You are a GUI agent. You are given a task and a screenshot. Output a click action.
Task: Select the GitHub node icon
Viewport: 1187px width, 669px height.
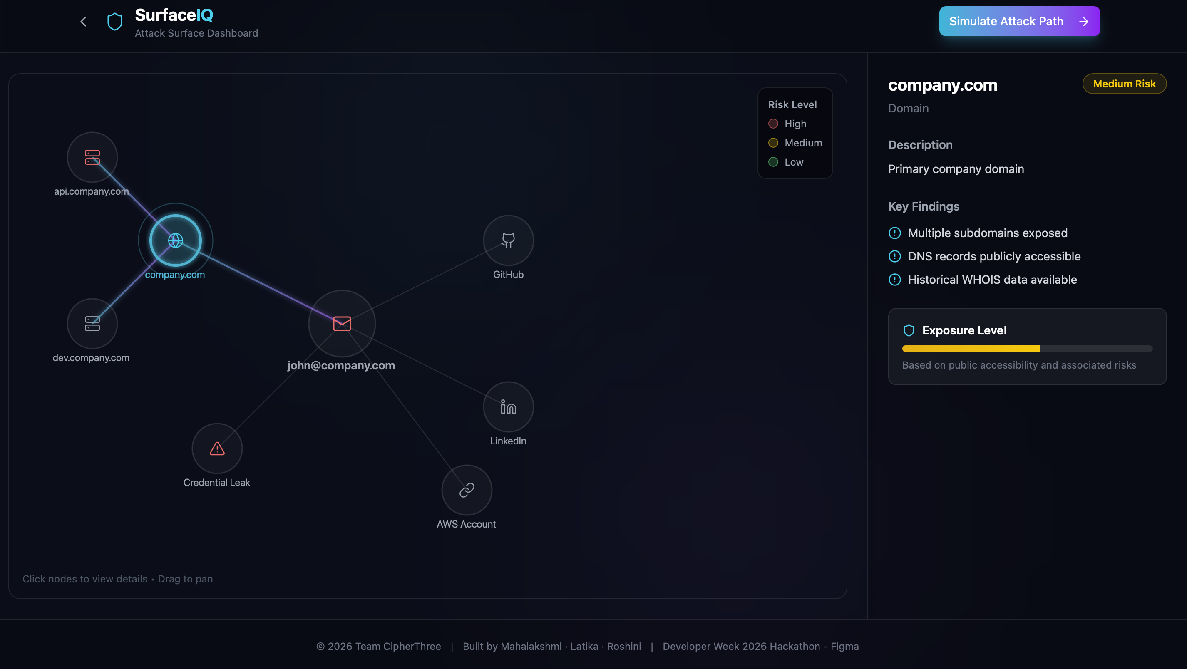508,240
